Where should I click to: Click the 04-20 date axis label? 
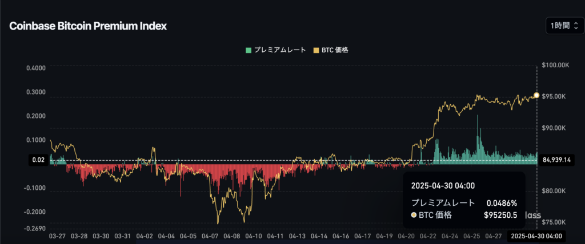click(406, 236)
